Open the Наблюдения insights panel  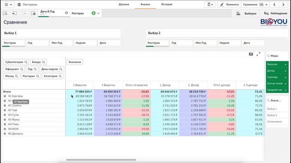pyautogui.click(x=276, y=13)
